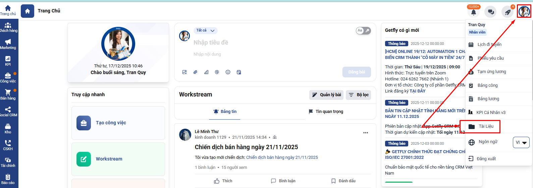Expand the Tất cả audience dropdown
The height and width of the screenshot is (188, 533).
(x=205, y=30)
